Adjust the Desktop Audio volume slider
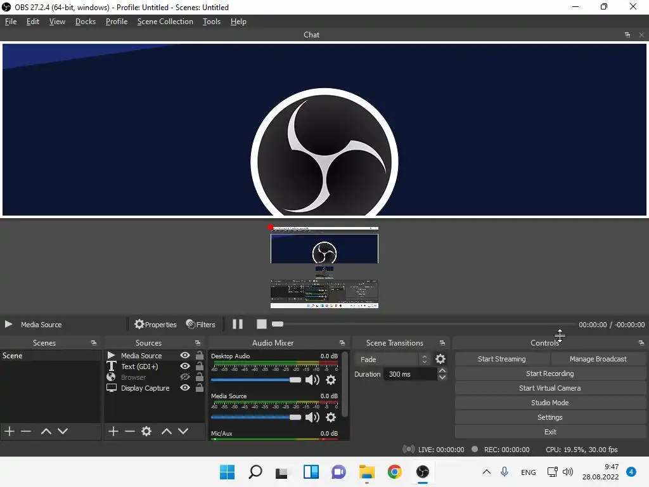 pyautogui.click(x=256, y=380)
